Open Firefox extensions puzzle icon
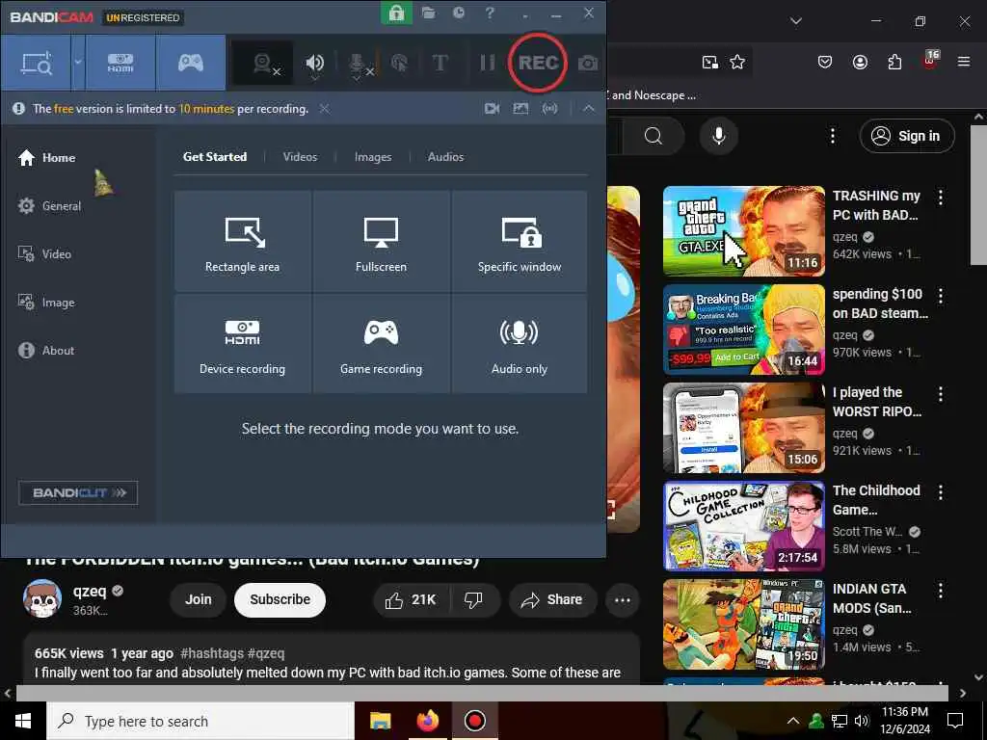The width and height of the screenshot is (987, 740). pos(894,62)
